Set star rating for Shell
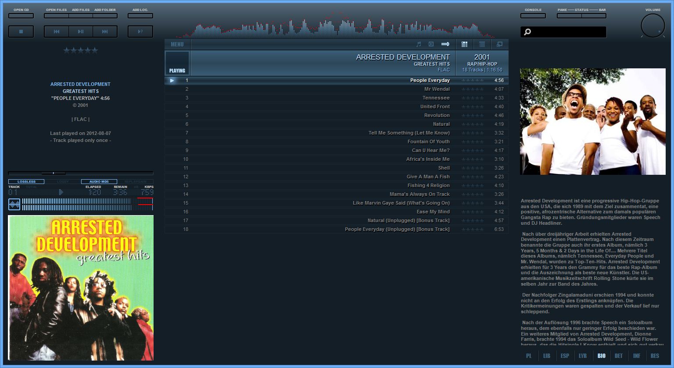Screen dimensions: 674x368 (x=473, y=168)
